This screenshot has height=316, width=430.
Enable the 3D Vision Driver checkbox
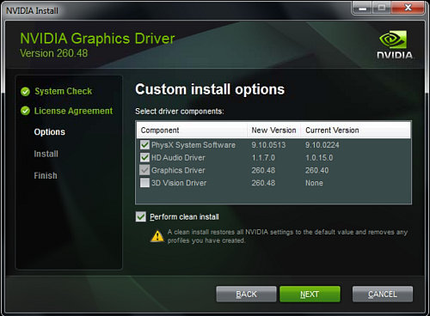(x=144, y=183)
